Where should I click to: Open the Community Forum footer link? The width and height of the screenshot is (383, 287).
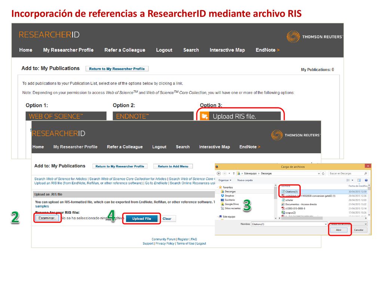(x=164, y=239)
